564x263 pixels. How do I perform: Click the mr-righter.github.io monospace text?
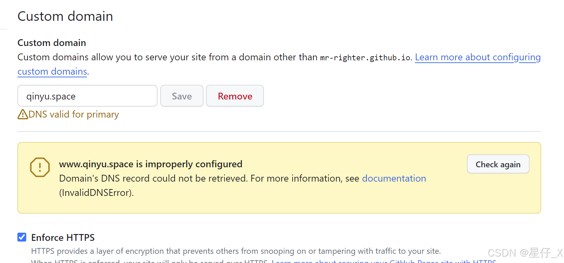[365, 58]
